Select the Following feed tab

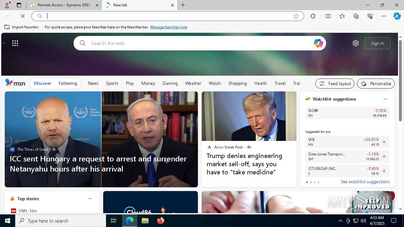(68, 83)
